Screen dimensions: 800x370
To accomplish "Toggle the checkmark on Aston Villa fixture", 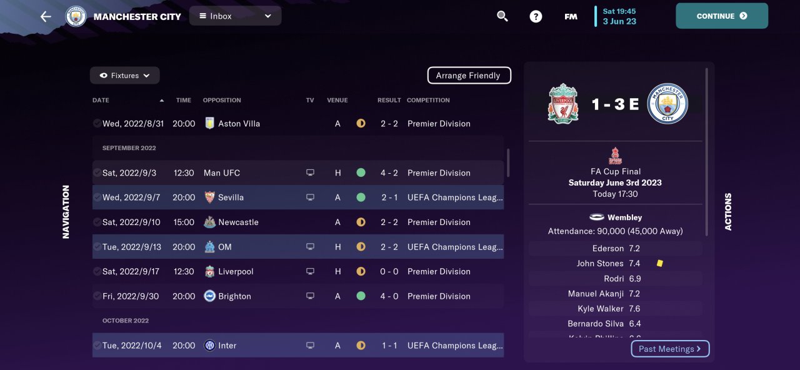I will click(97, 123).
